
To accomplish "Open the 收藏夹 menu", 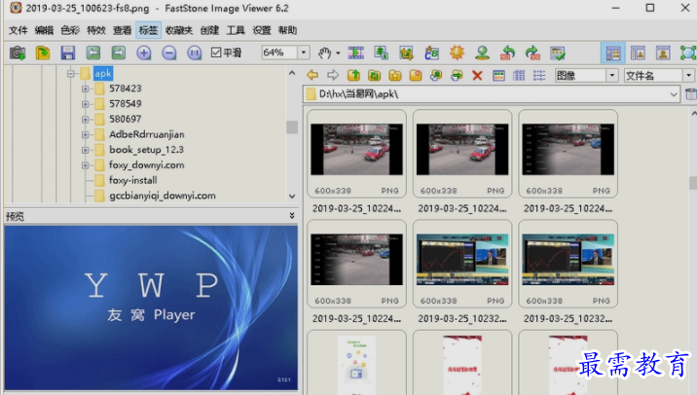I will [179, 30].
